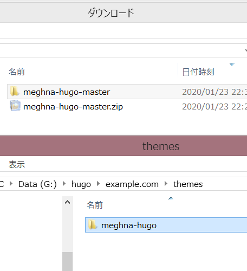Sort by the 名前 column in Downloads

17,72
